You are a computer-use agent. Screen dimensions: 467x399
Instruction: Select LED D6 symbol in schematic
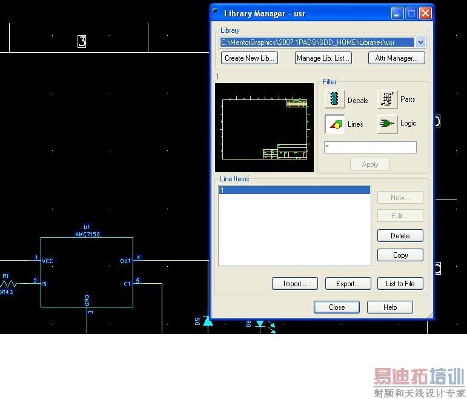pos(260,324)
